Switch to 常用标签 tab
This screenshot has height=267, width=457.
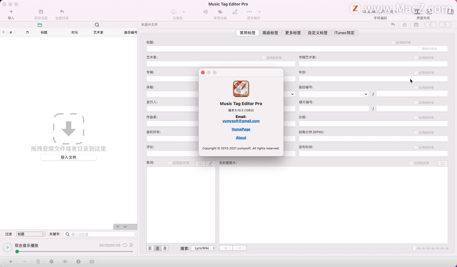point(247,33)
